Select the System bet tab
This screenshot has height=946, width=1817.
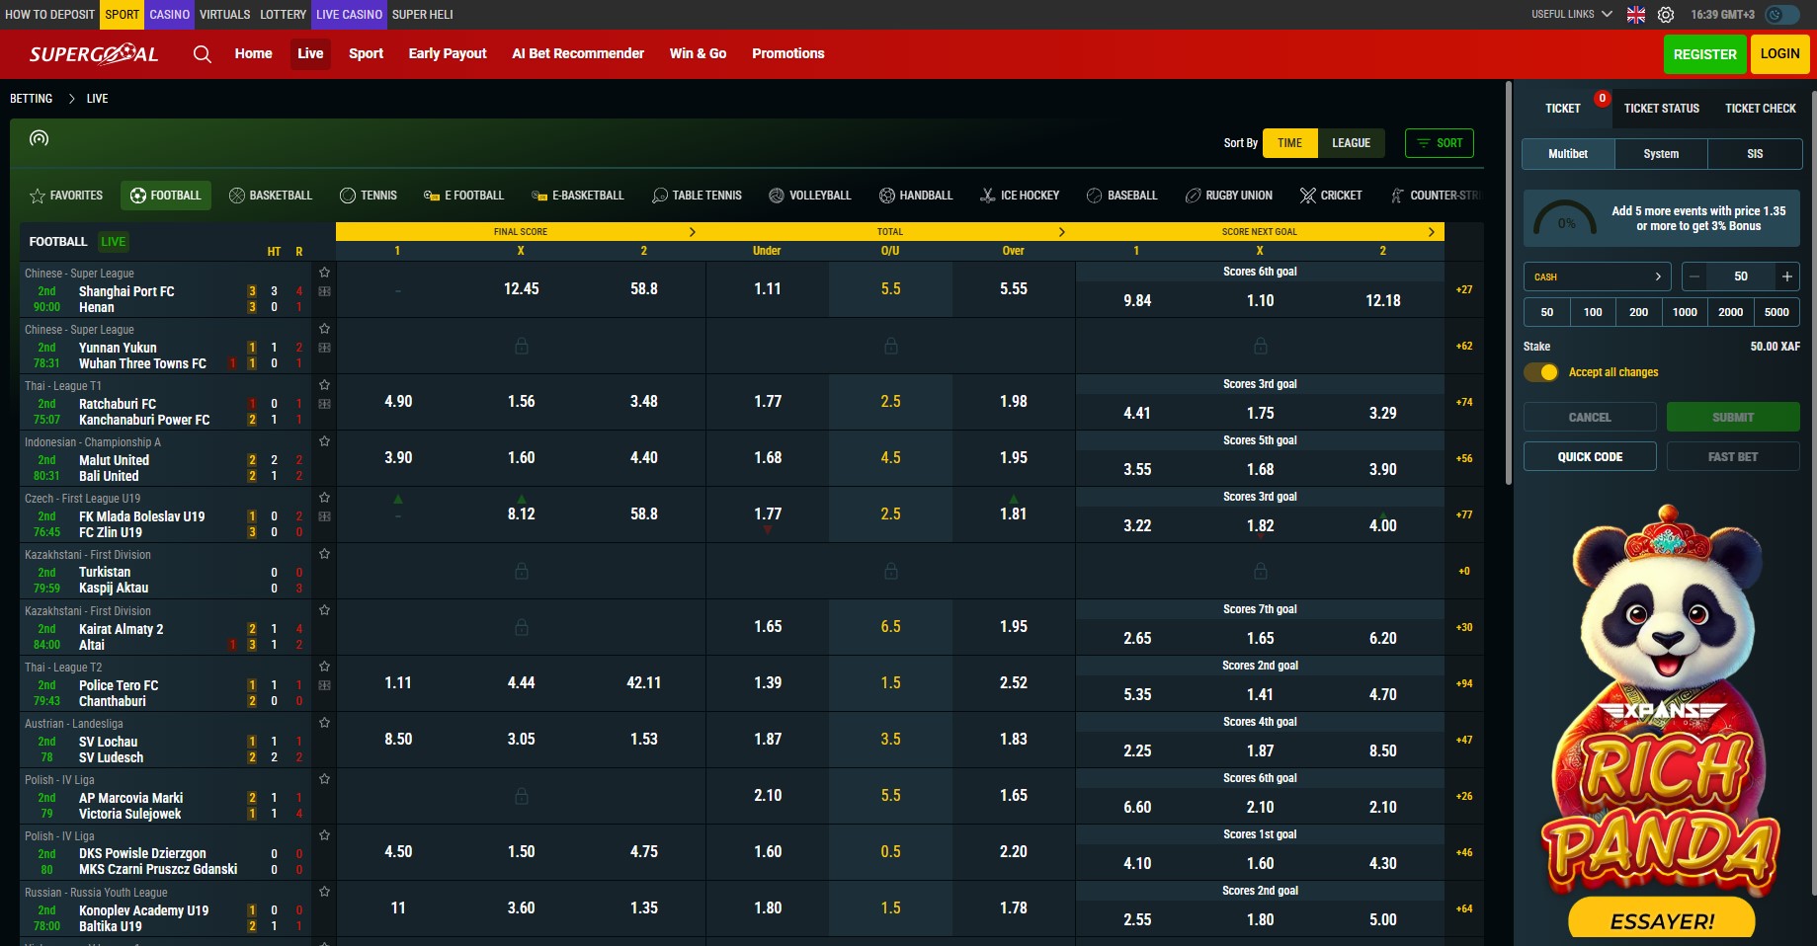[1661, 154]
